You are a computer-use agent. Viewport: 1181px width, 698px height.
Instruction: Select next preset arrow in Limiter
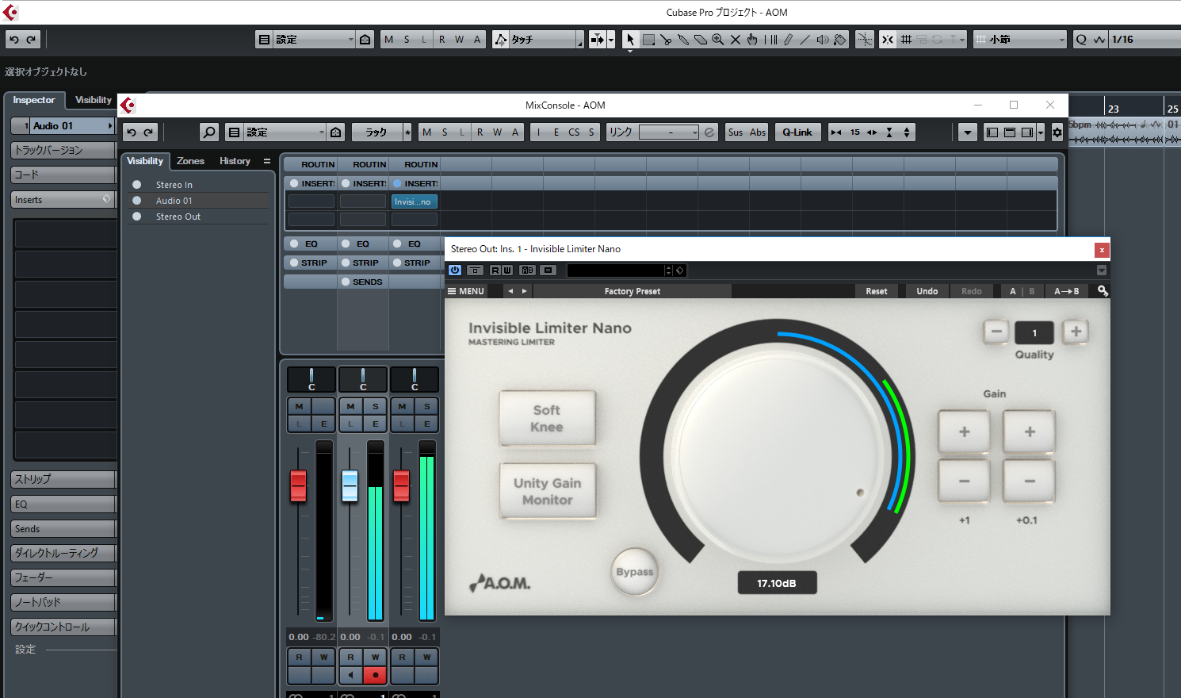coord(524,291)
